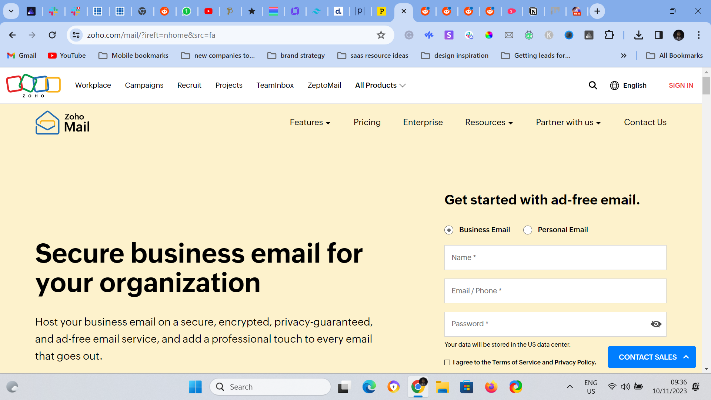Click the SIGN IN link
This screenshot has height=400, width=711.
pyautogui.click(x=681, y=86)
